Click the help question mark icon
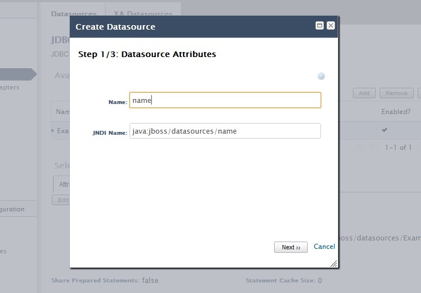Screen dimensions: 421x293 click(x=321, y=77)
